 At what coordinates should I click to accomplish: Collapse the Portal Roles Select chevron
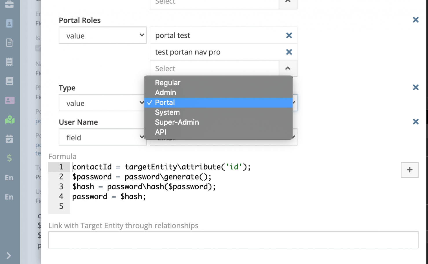point(288,68)
